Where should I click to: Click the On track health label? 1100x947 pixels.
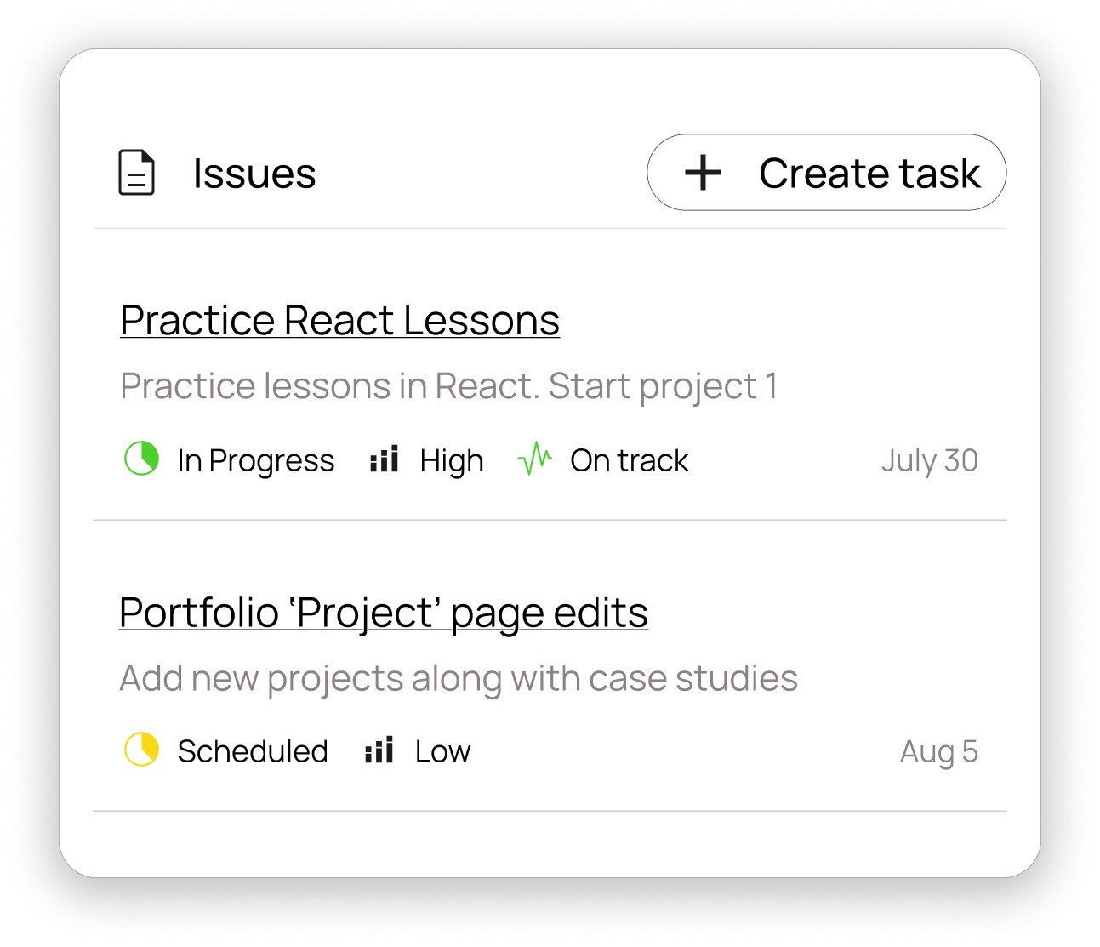coord(629,460)
